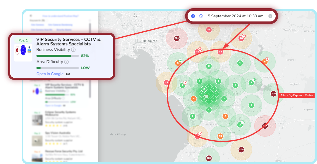Open the Area Difficulty info icon
317x164 pixels.
[66, 62]
